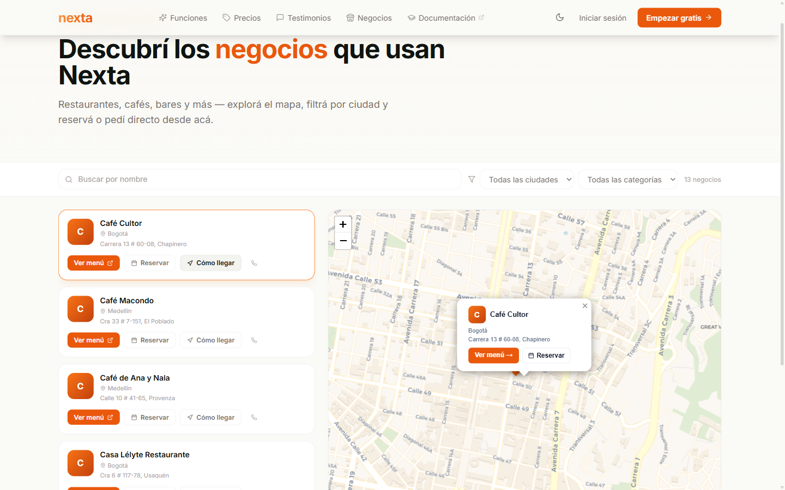Open the Testimonios section

coord(303,18)
